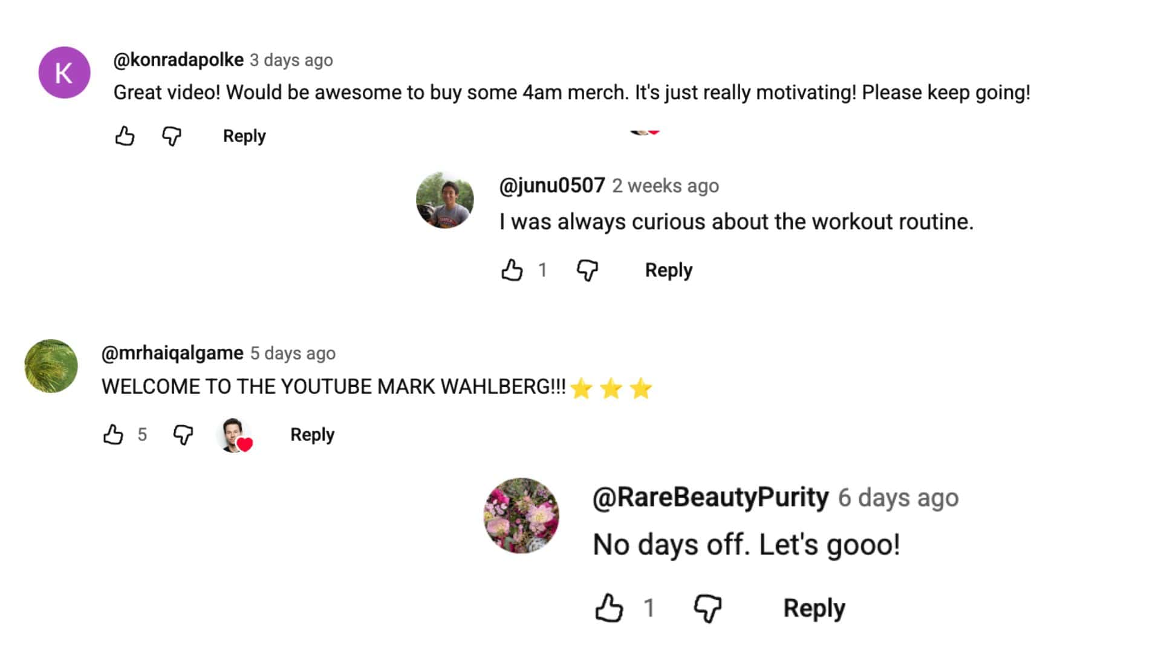Viewport: 1161px width, 653px height.
Task: Like the @RareBeautyPurity comment
Action: point(609,608)
